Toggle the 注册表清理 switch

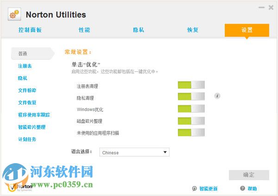click(191, 85)
